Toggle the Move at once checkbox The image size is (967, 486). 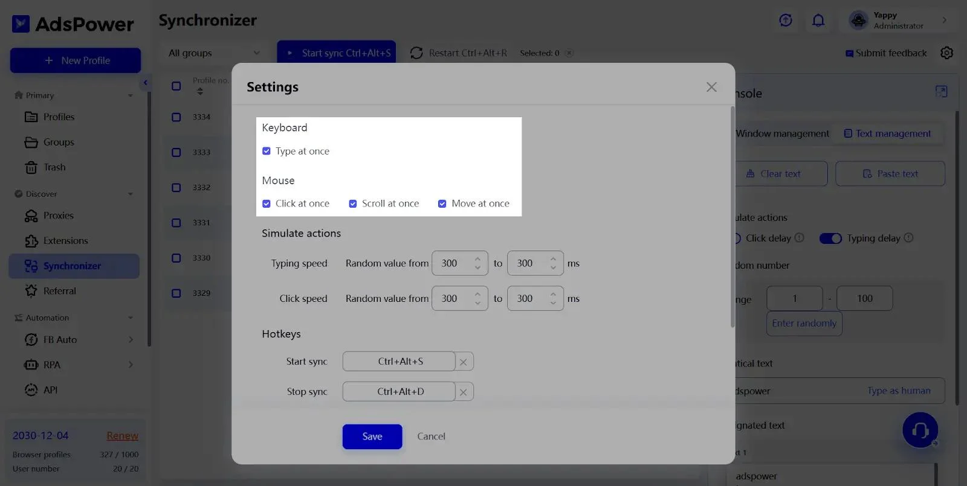coord(442,204)
